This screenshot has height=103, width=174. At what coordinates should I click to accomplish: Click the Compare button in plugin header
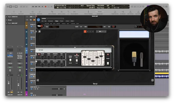tap(51, 21)
